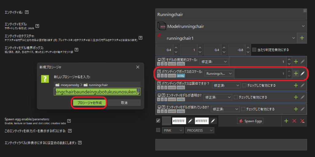The height and width of the screenshot is (157, 315).
Task: Toggle the 当たり判定を無効にする checkbox
Action: pos(254,50)
